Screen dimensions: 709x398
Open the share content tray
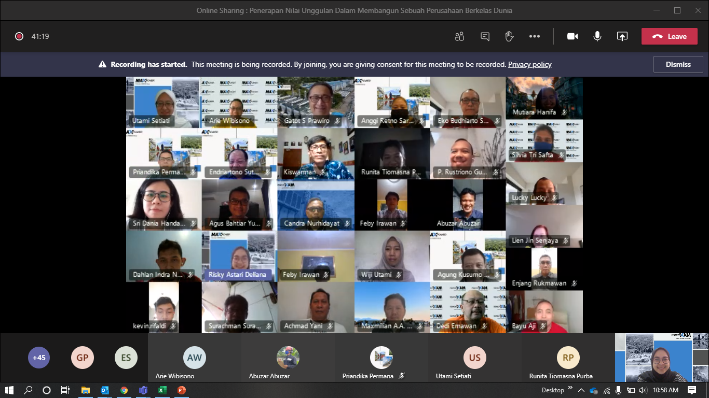622,36
